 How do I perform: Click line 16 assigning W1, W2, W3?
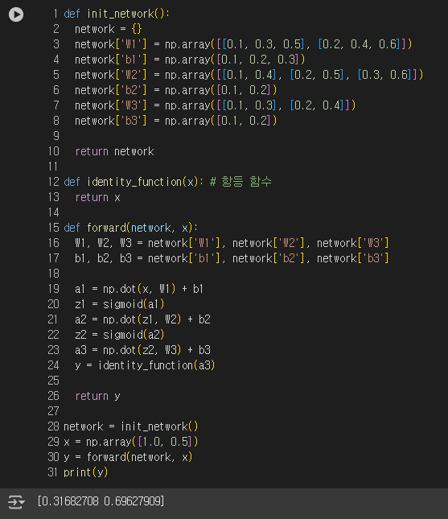(232, 243)
